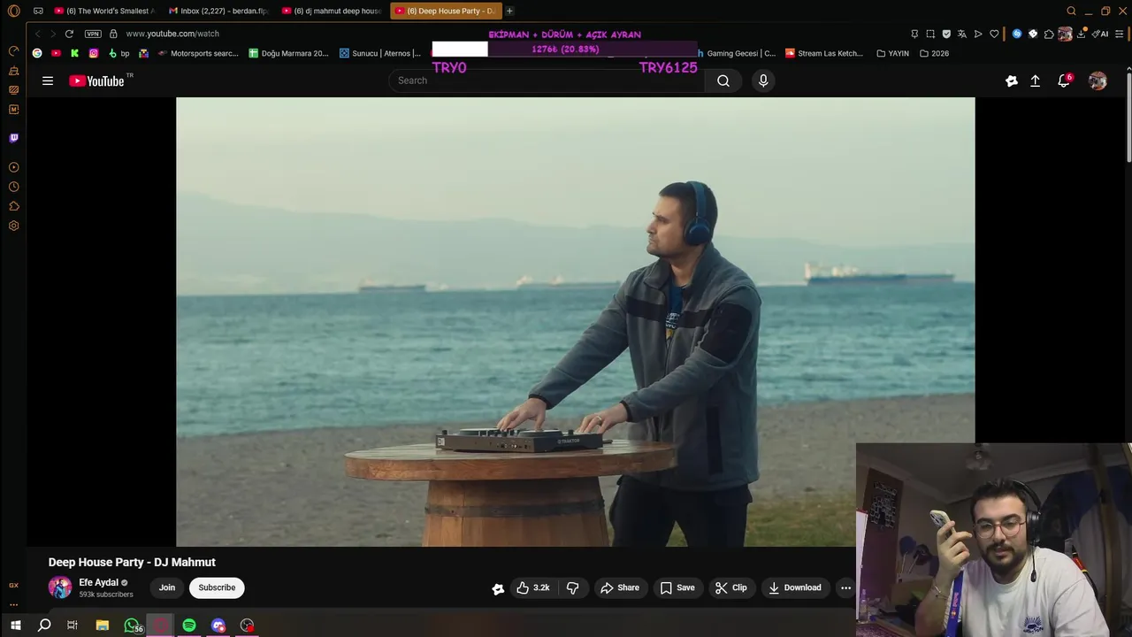The height and width of the screenshot is (637, 1132).
Task: Open the Doğu Marmara bookmark
Action: click(288, 53)
